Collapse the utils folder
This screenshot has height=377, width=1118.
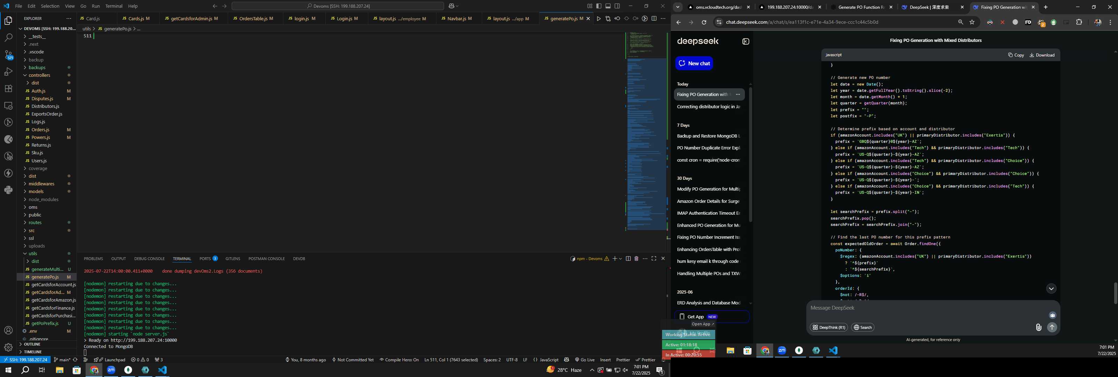pyautogui.click(x=46, y=254)
